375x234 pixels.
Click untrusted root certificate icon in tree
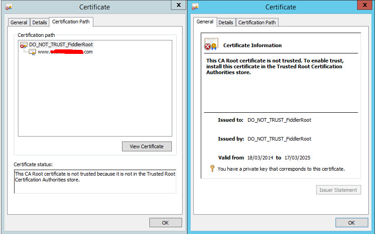[x=23, y=45]
